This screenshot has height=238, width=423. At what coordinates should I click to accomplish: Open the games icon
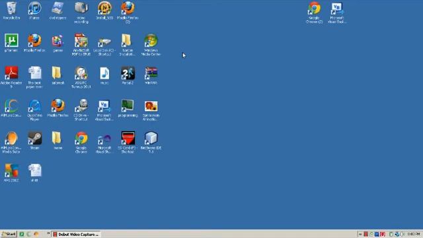58,43
